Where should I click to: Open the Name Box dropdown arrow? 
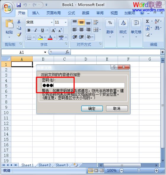(x=45, y=52)
